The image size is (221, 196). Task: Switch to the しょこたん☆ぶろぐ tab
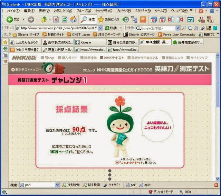25,42
